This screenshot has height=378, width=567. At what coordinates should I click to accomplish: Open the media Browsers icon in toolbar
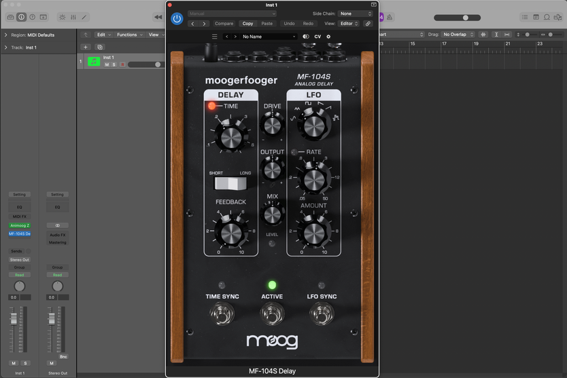[x=557, y=17]
